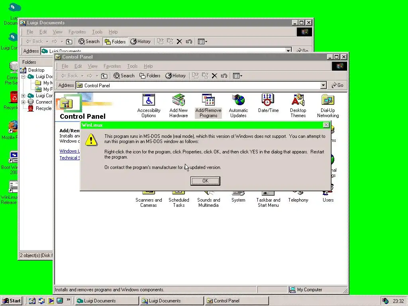This screenshot has height=306, width=408.
Task: Open Favorites menu in Control Panel
Action: [112, 66]
